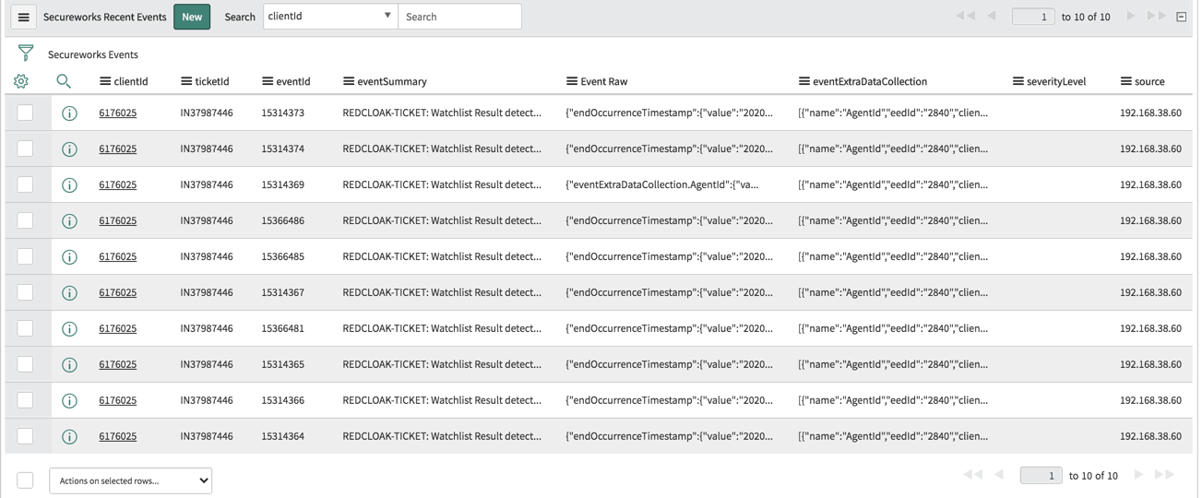Select checkbox for eventId 15314373 row
This screenshot has width=1202, height=498.
tap(25, 113)
